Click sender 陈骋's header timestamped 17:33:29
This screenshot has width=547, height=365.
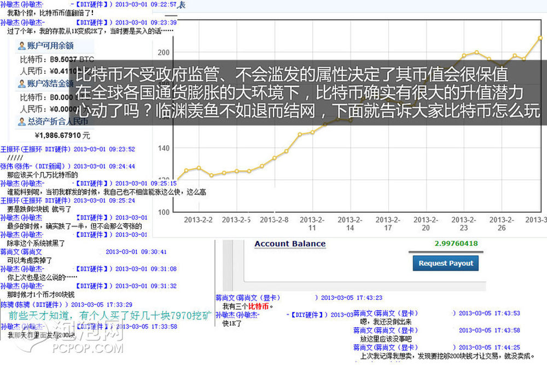(x=66, y=305)
